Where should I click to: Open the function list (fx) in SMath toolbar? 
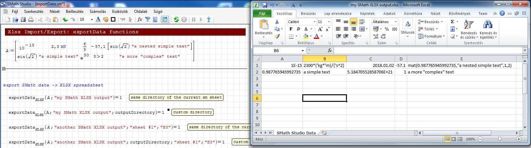pos(140,19)
